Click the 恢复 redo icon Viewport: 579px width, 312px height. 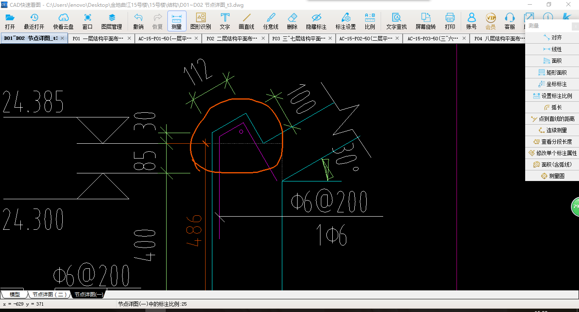tap(158, 21)
